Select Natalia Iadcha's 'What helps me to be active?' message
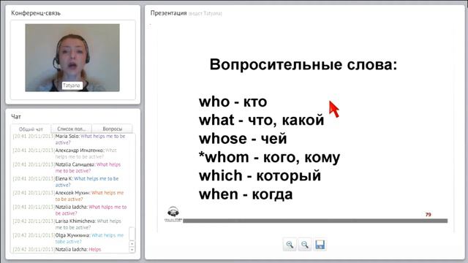Image resolution: width=468 pixels, height=263 pixels. 70,210
